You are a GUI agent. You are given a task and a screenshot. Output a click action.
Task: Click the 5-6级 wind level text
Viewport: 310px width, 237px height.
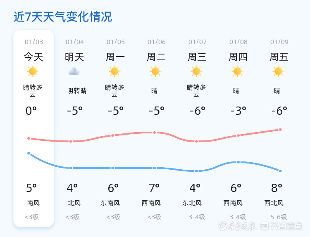point(279,217)
